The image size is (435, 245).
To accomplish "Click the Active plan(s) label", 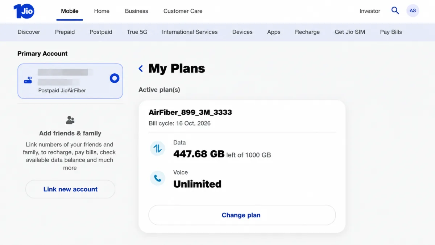I will (x=159, y=90).
